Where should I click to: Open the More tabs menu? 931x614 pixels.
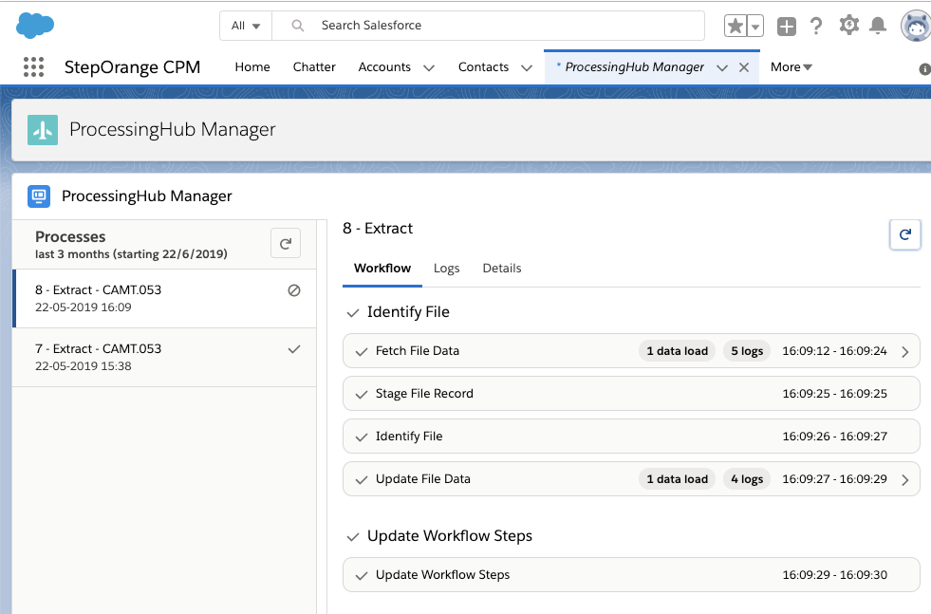click(791, 66)
